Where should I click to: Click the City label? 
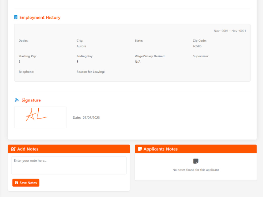pos(80,40)
